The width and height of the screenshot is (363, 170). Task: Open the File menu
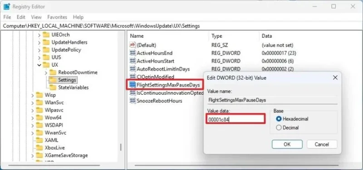pyautogui.click(x=7, y=17)
